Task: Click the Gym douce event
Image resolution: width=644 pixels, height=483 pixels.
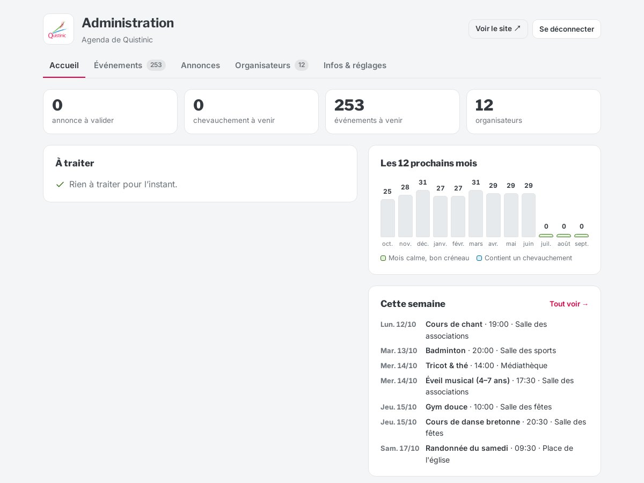Action: pos(485,407)
